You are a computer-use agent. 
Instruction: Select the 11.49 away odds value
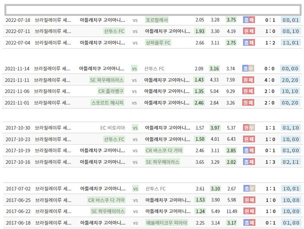coord(231,211)
